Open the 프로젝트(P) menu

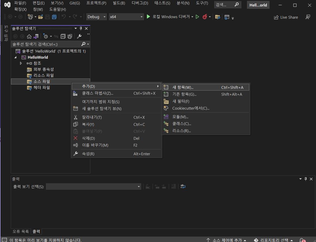[96, 3]
